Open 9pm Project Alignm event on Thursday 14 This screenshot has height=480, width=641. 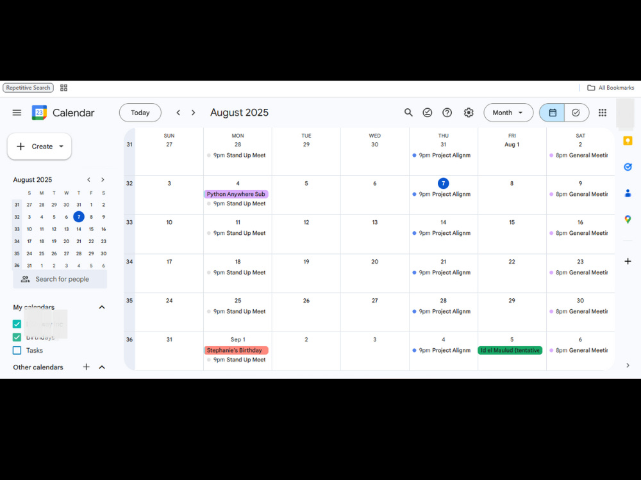(442, 233)
